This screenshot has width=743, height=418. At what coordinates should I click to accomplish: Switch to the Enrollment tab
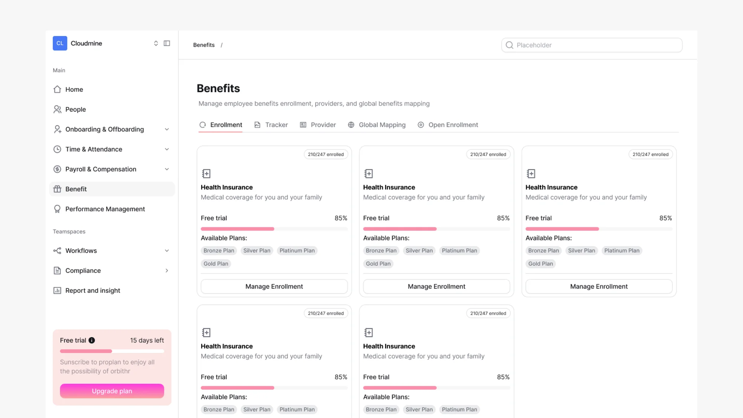click(221, 125)
